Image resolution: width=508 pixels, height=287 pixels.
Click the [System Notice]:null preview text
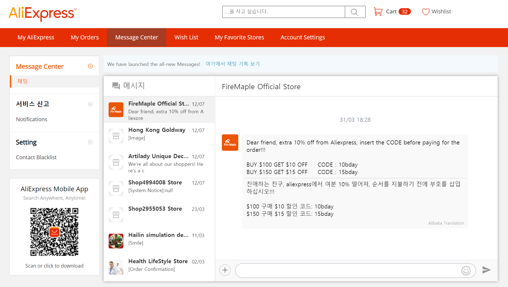pos(150,190)
